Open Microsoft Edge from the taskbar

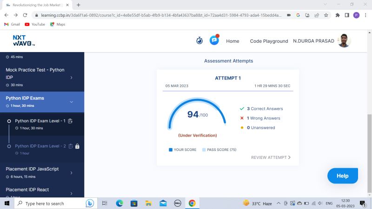(x=120, y=203)
